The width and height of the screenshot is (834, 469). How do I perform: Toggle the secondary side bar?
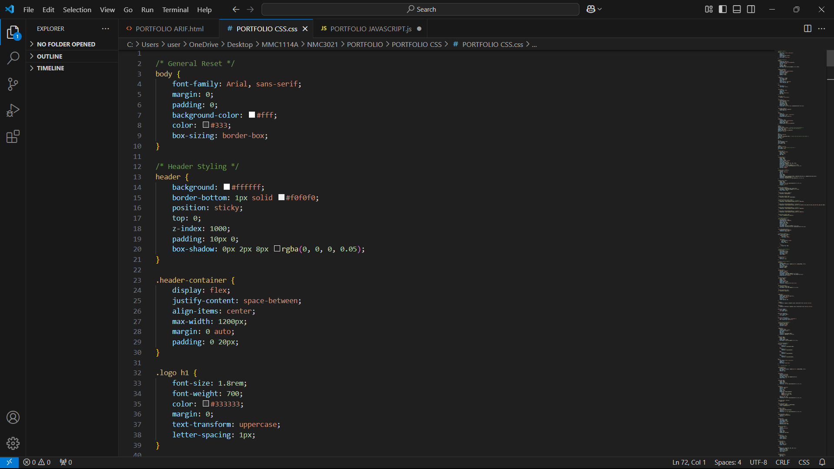751,9
